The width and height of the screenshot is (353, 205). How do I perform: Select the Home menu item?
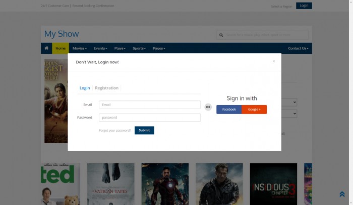pyautogui.click(x=61, y=48)
